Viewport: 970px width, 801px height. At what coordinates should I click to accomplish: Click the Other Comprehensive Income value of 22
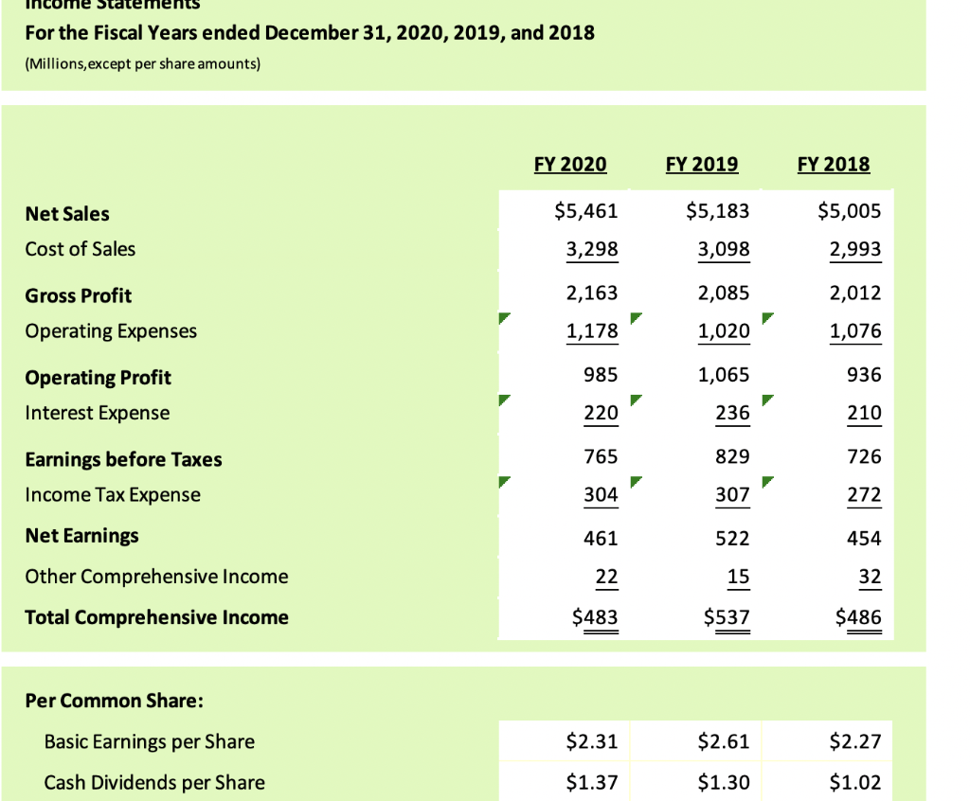[x=606, y=576]
